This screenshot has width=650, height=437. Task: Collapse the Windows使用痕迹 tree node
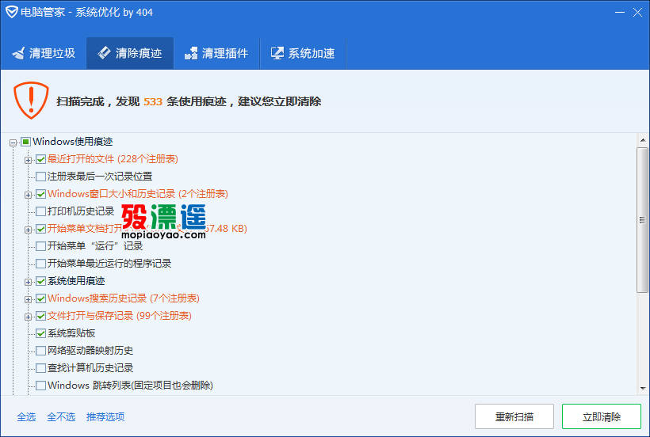coord(13,142)
